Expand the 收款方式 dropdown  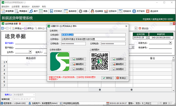click(x=170, y=43)
